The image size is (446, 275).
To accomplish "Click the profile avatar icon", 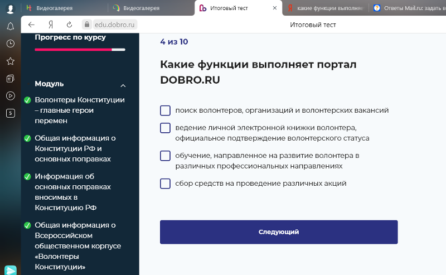I will coord(11,8).
